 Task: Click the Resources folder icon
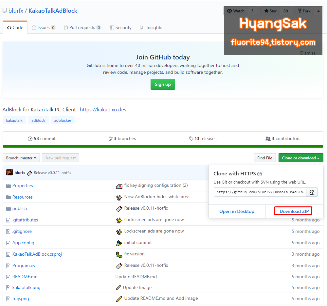[x=8, y=197]
